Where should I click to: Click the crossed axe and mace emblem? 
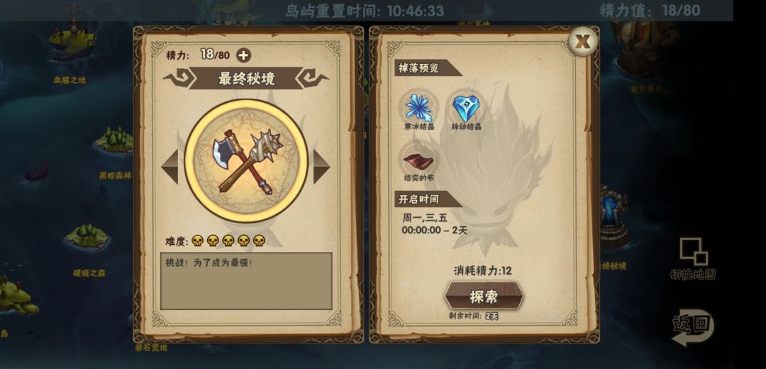pos(247,161)
